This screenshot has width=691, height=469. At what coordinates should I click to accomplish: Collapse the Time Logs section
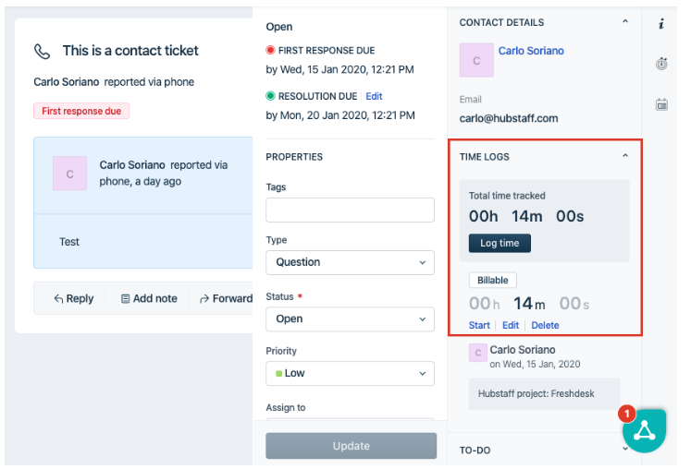pos(625,157)
